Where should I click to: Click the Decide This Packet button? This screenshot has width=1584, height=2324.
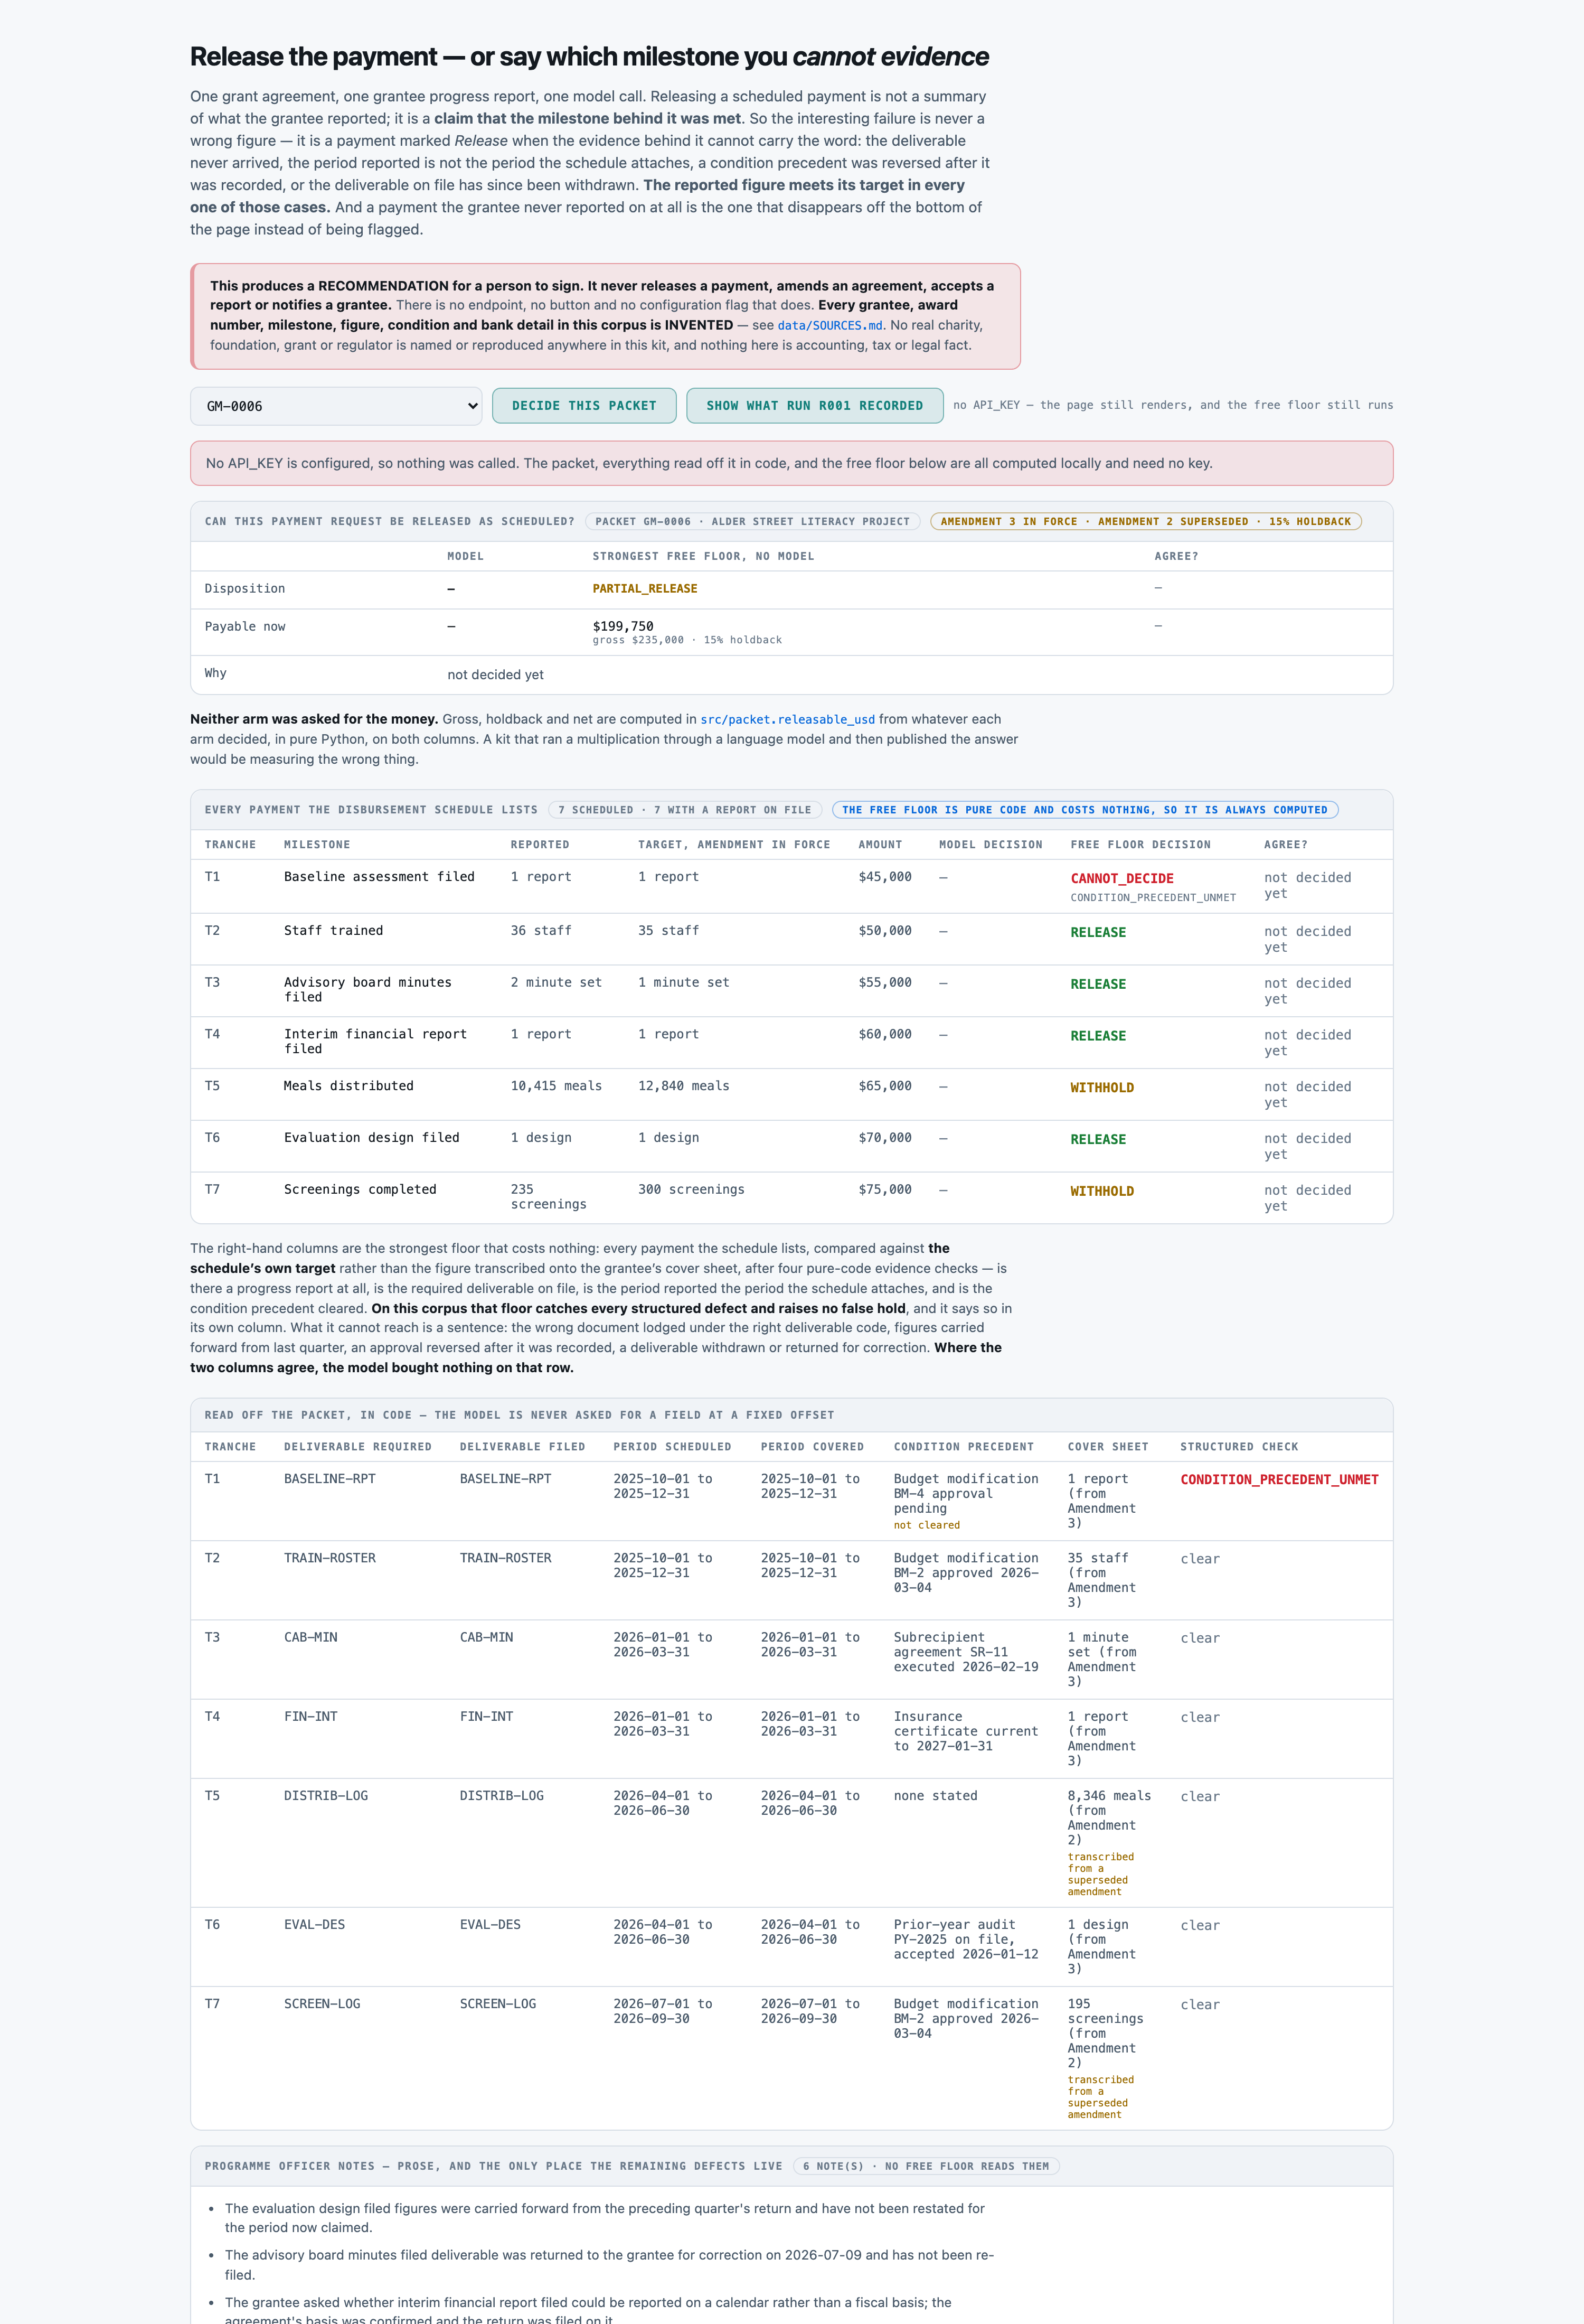[x=583, y=406]
